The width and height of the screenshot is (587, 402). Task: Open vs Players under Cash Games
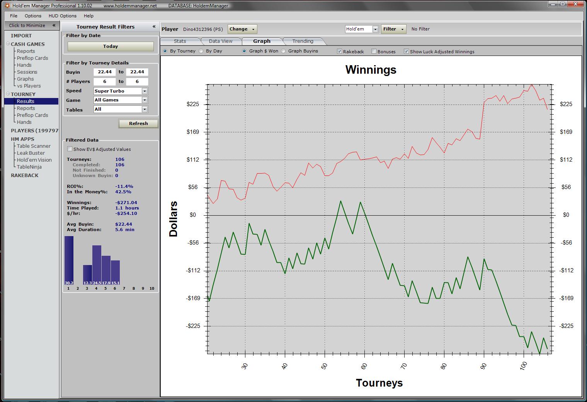[x=29, y=86]
